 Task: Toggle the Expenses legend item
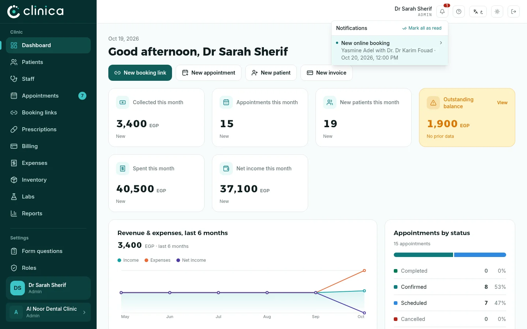(157, 260)
